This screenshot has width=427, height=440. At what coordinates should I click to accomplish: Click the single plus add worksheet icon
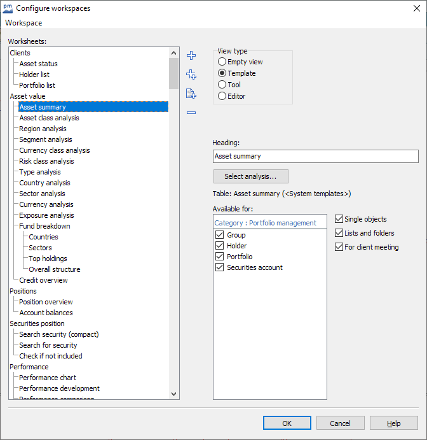(x=191, y=55)
